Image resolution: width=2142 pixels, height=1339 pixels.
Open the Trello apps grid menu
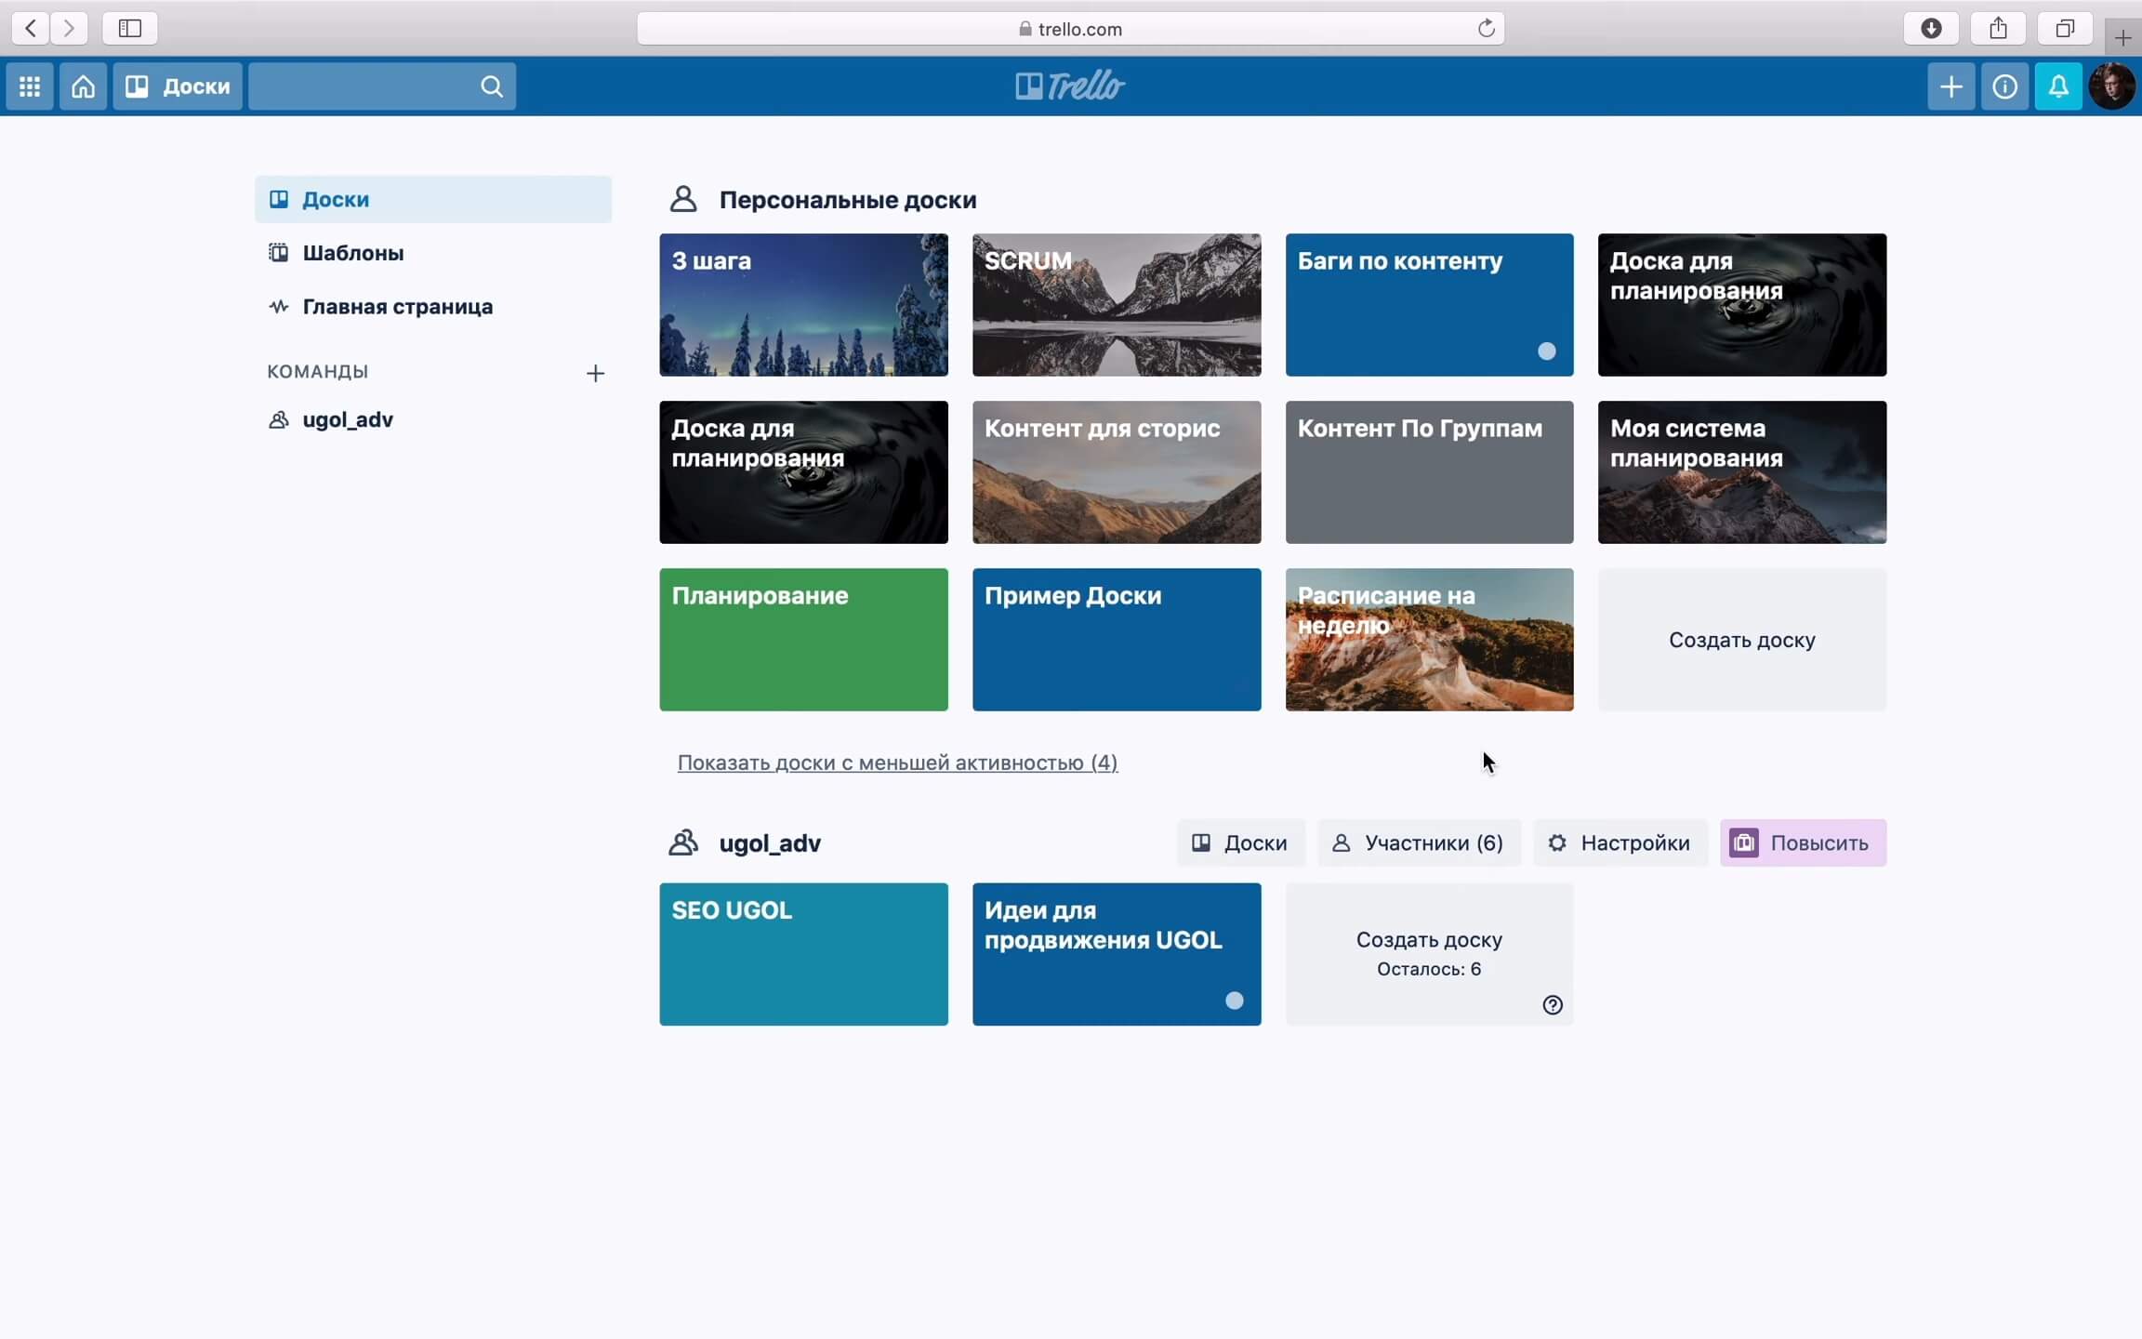[30, 86]
